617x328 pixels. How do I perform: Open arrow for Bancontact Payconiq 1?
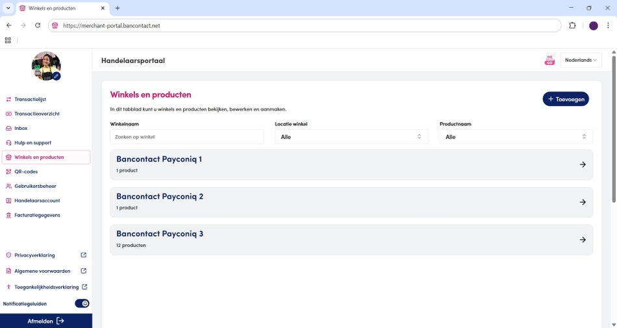point(583,165)
